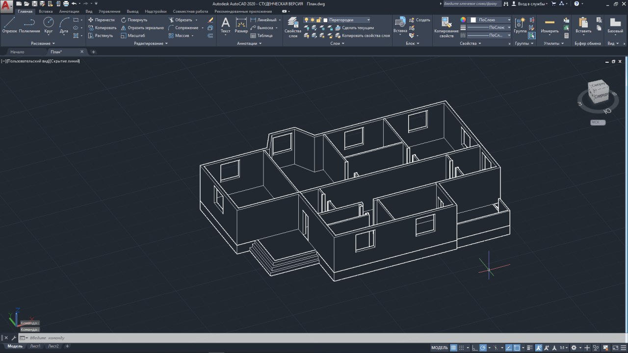
Task: Open the Аннотации ribbon tab
Action: pyautogui.click(x=69, y=11)
